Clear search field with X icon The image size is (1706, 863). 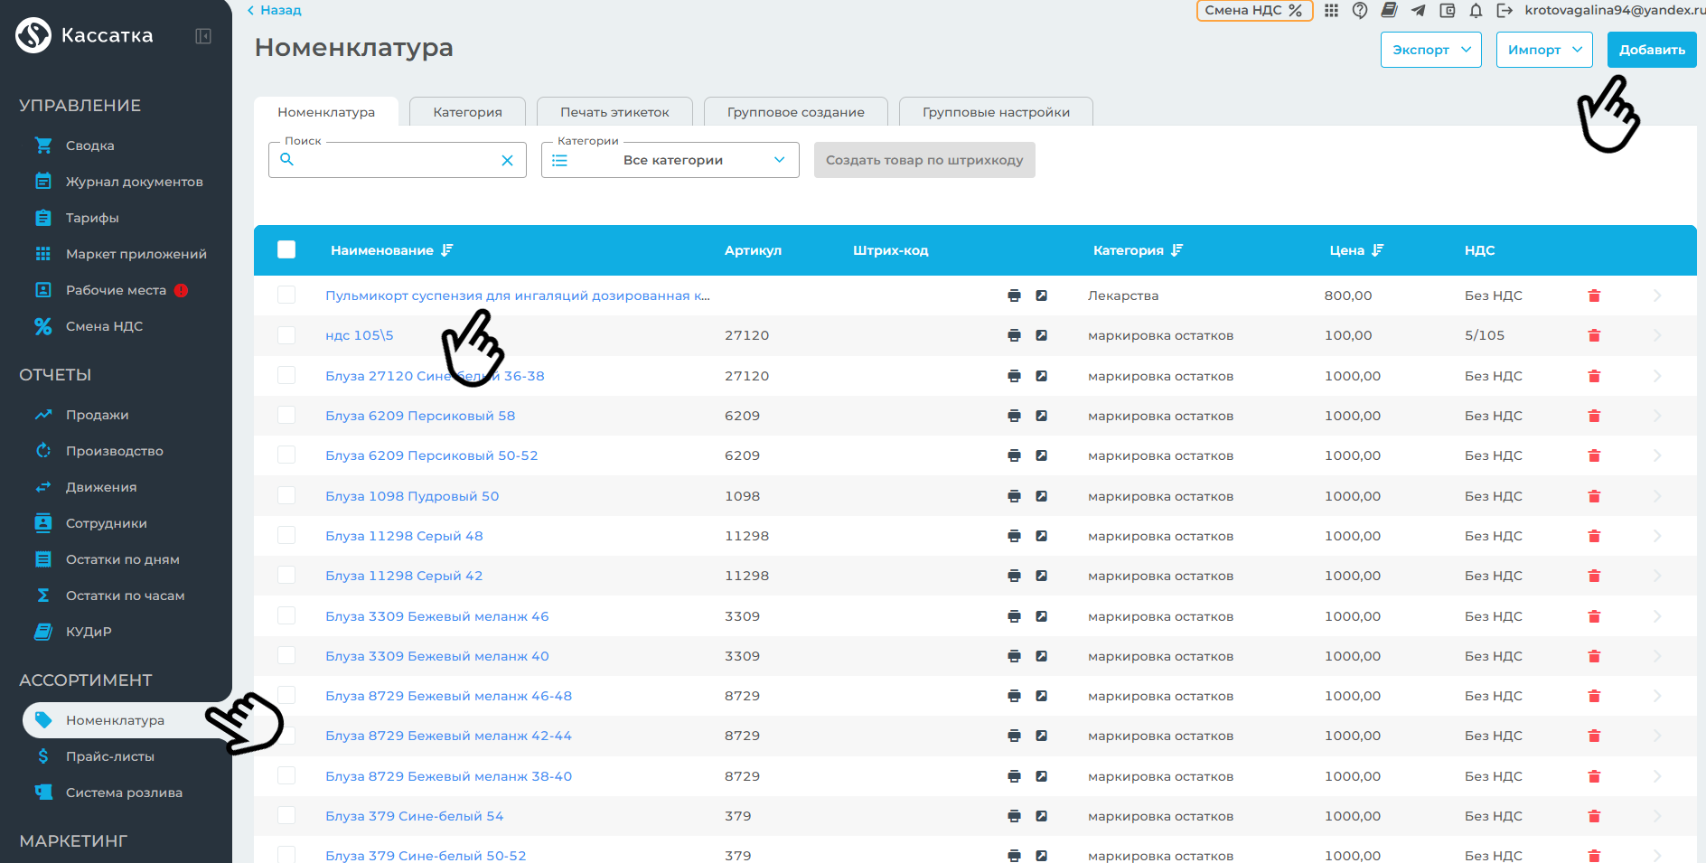point(507,161)
